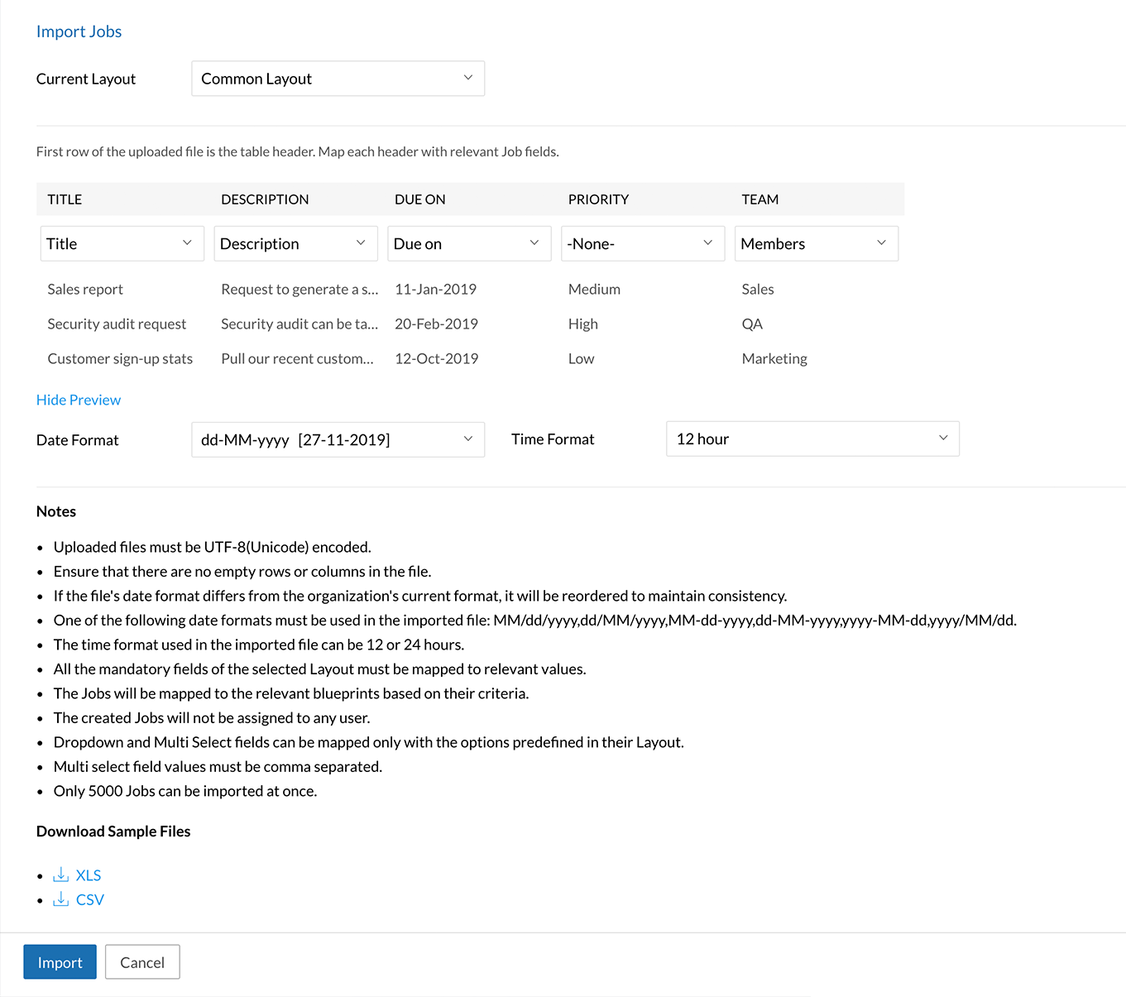
Task: Select the 'Customer sign-up stats' preview cell
Action: 120,358
